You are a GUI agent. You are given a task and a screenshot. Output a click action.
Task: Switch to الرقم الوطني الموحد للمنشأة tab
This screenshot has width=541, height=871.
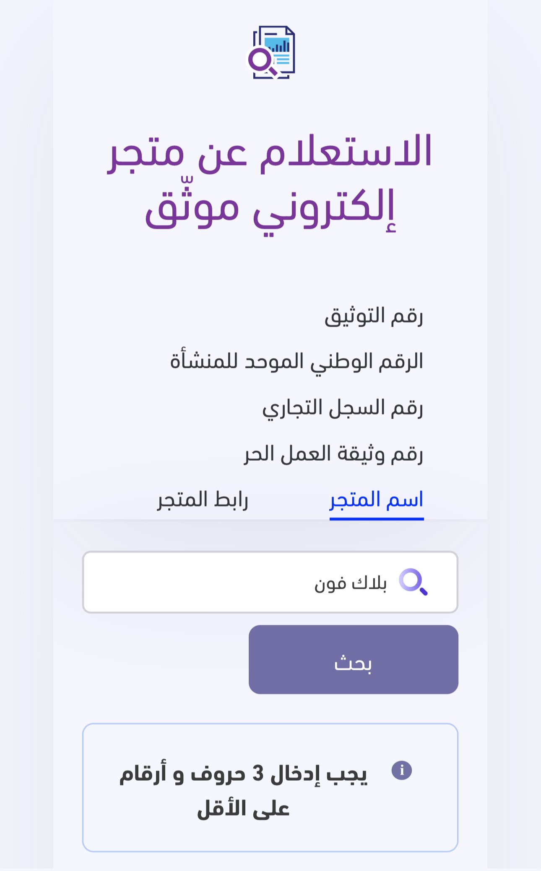click(297, 362)
